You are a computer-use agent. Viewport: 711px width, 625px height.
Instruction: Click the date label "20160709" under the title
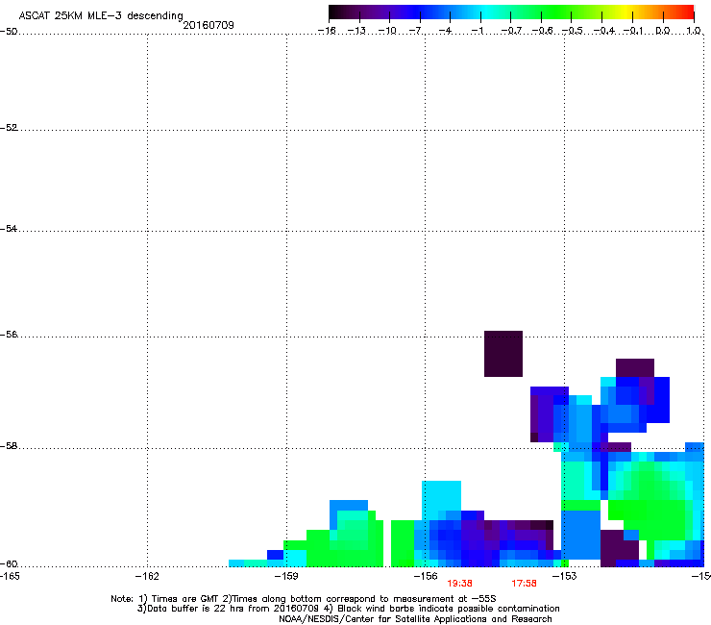[x=208, y=25]
